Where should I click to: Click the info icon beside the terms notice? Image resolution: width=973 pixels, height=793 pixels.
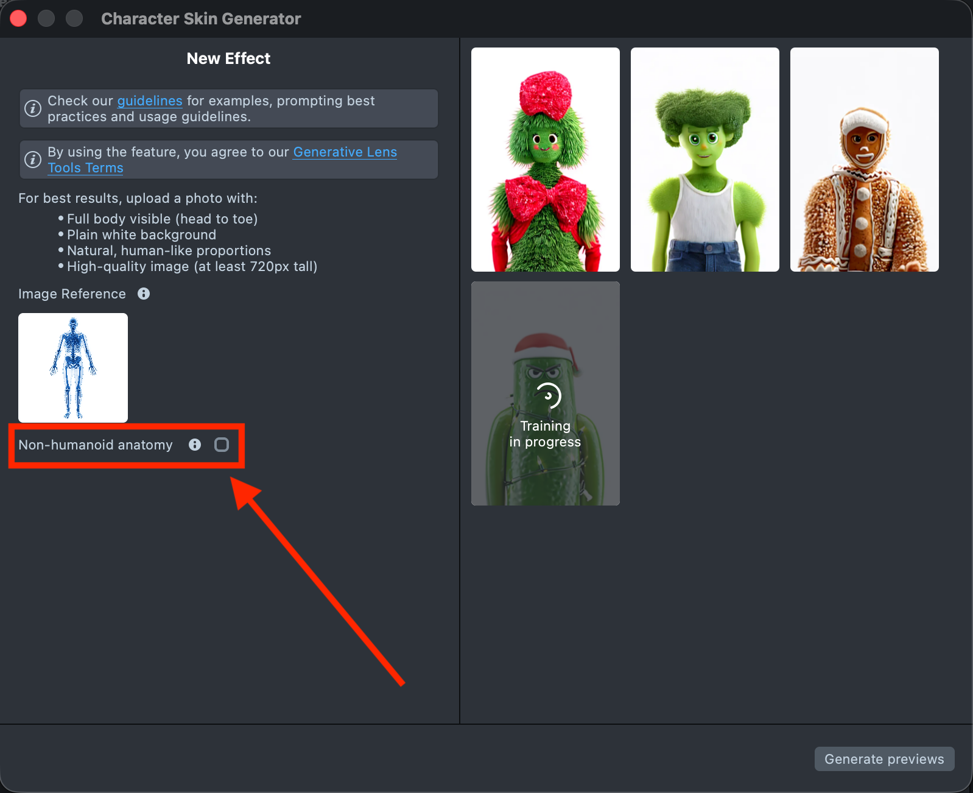(33, 160)
